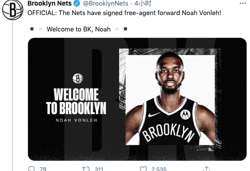Click the reply count 79
Screen dimensions: 250x171
tap(43, 169)
